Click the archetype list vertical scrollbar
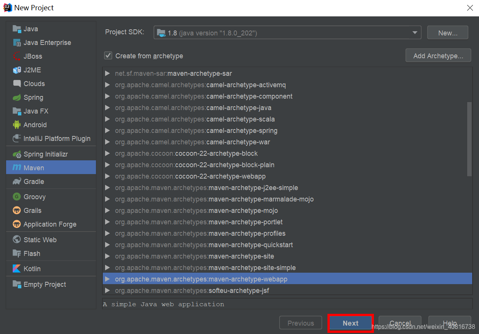 click(469, 139)
